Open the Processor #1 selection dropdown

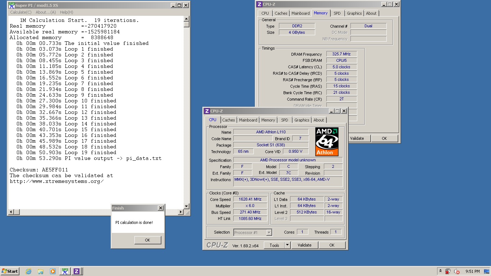[253, 233]
